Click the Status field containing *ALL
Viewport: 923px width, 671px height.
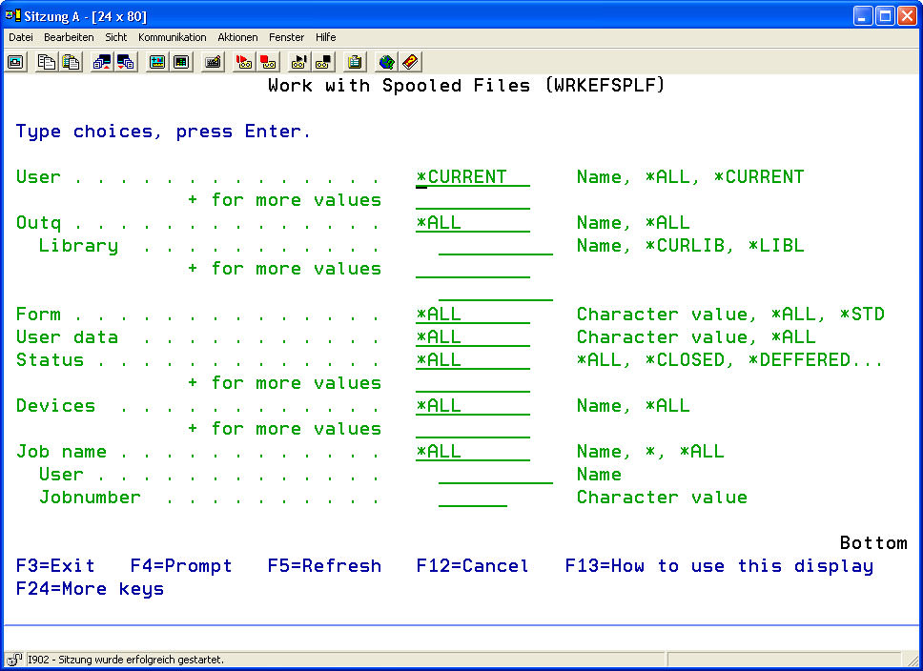[x=473, y=360]
